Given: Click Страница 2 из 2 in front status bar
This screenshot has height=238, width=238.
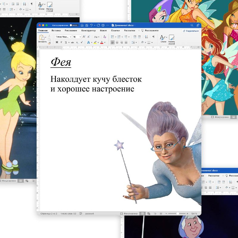Looking at the screenshot, I should tap(49, 214).
